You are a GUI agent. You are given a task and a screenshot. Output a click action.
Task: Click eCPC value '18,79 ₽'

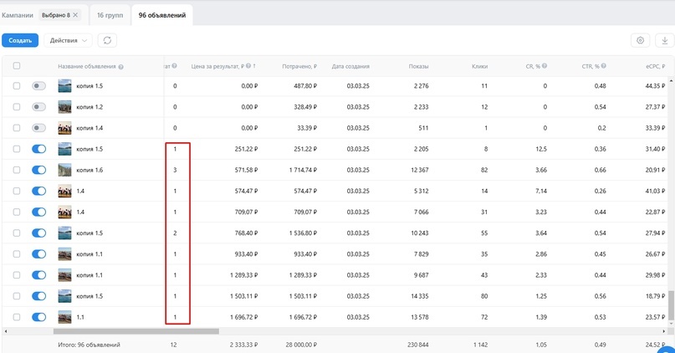pos(655,296)
